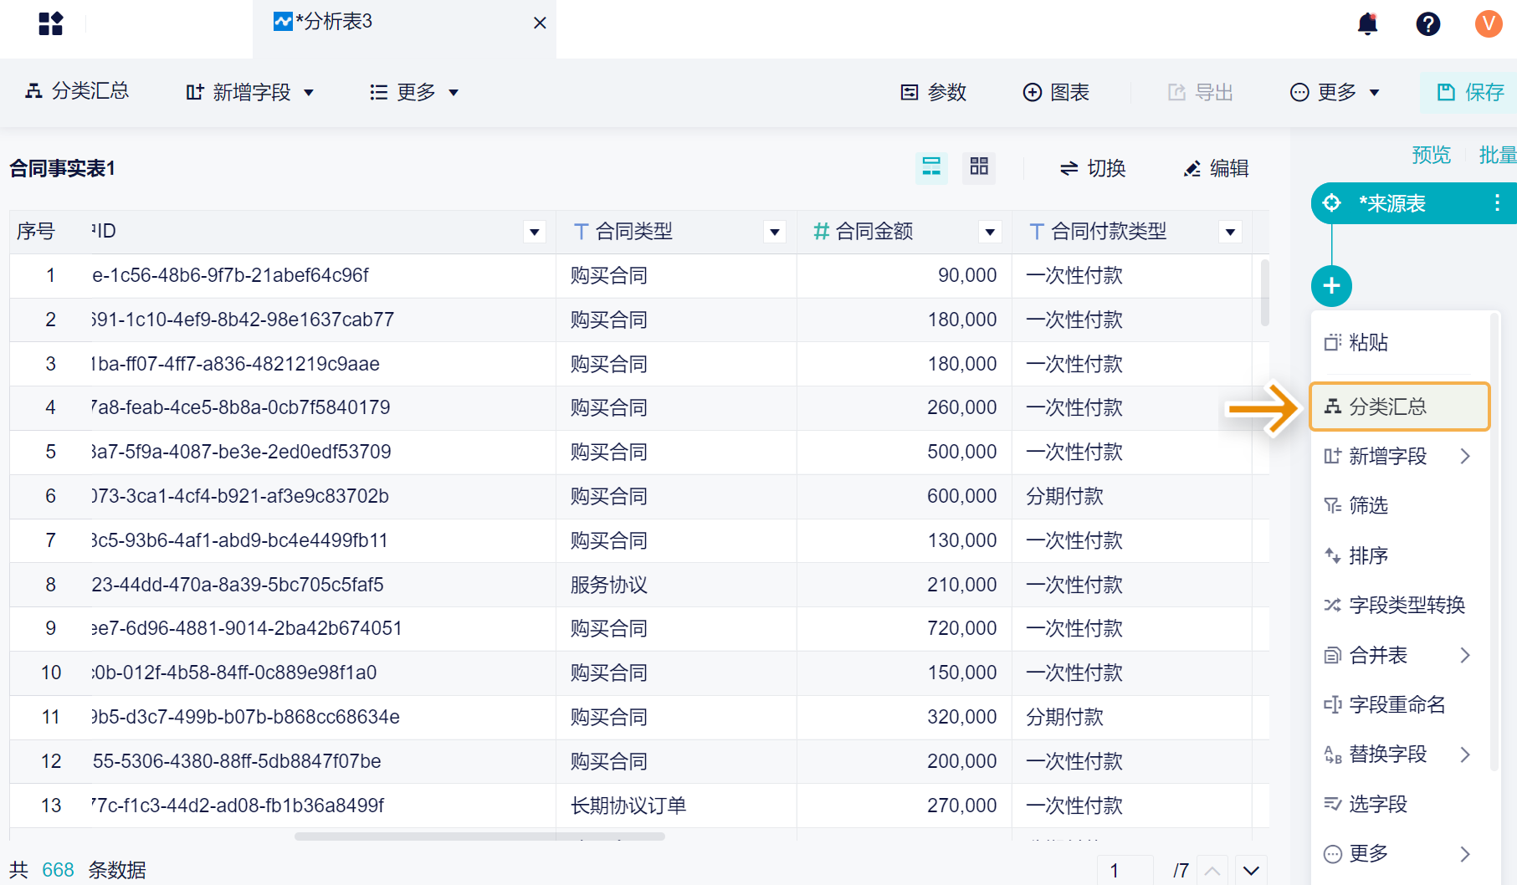Click the Chart (图表) toolbar button
1517x885 pixels.
1056,92
